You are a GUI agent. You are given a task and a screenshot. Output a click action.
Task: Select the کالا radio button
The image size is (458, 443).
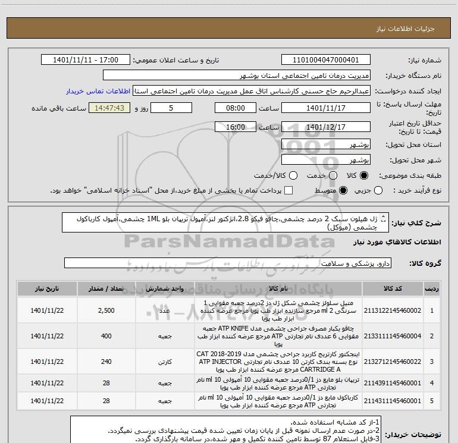364,175
